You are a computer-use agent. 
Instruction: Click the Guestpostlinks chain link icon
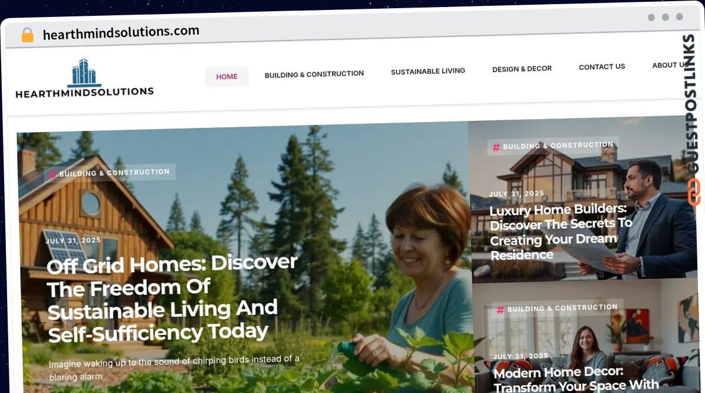pos(694,192)
